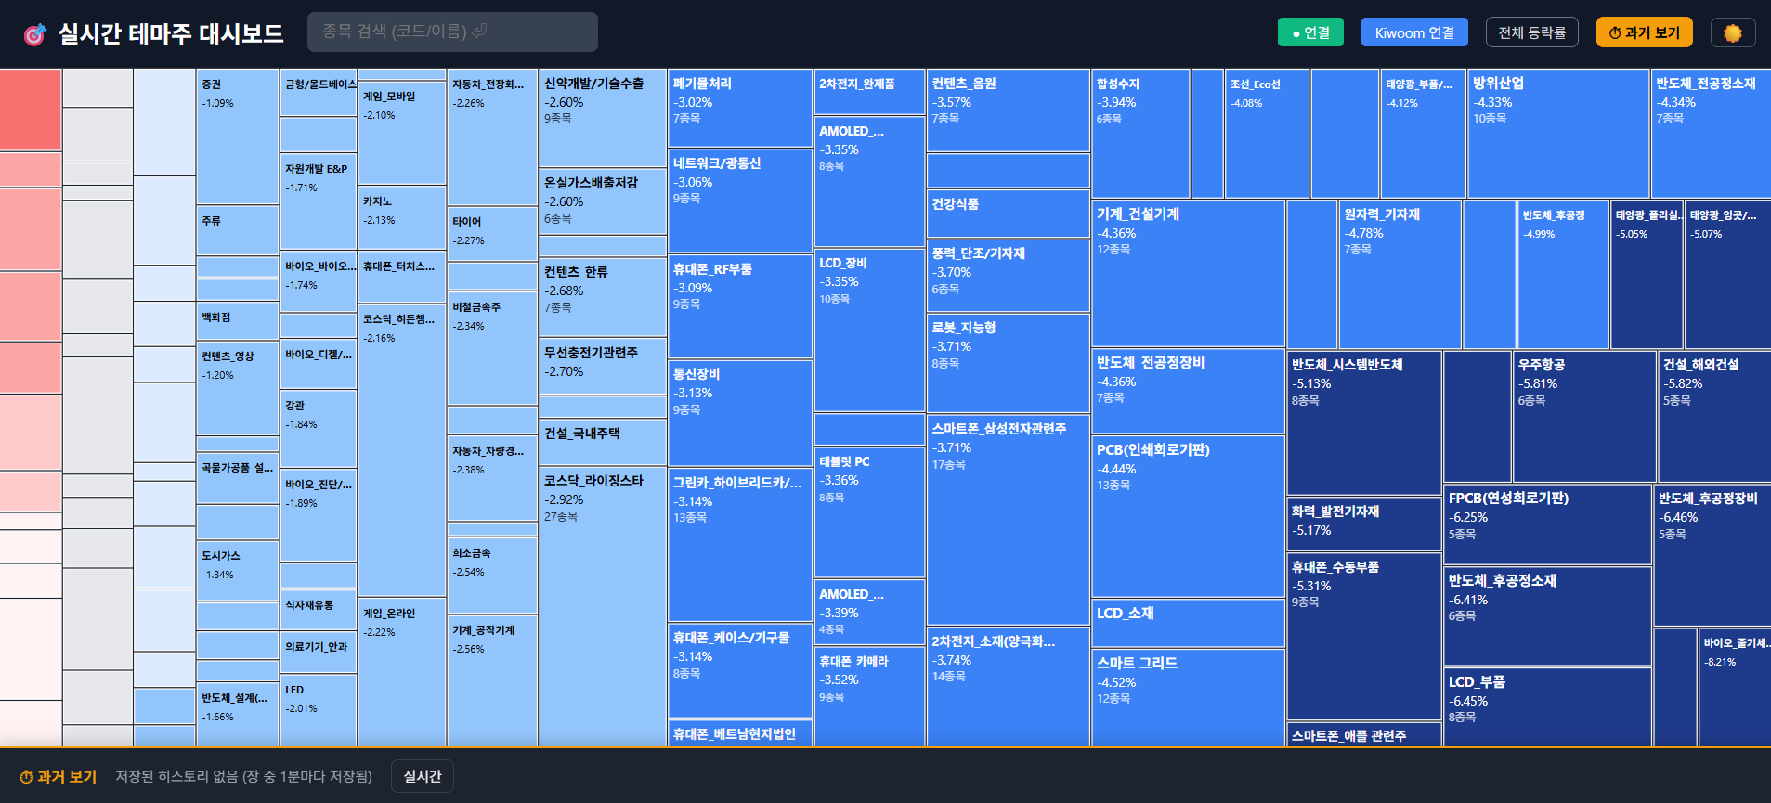The width and height of the screenshot is (1771, 803).
Task: Click the 컨텐츠_한류 tile
Action: (x=603, y=297)
